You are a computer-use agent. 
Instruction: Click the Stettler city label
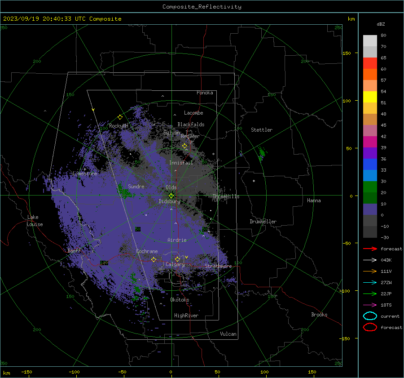pos(262,130)
